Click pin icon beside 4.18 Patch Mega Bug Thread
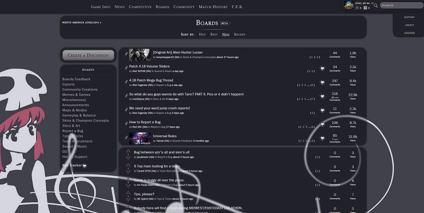Screen dimensions: 424x213 coord(126,82)
